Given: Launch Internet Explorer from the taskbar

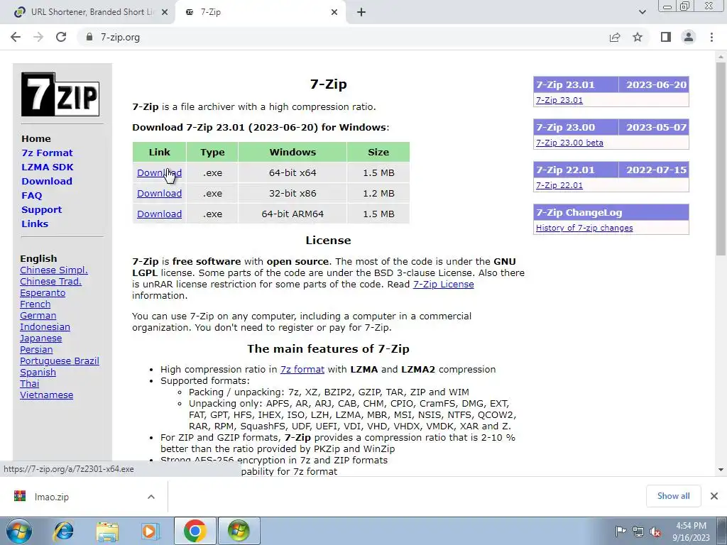Looking at the screenshot, I should pyautogui.click(x=63, y=531).
